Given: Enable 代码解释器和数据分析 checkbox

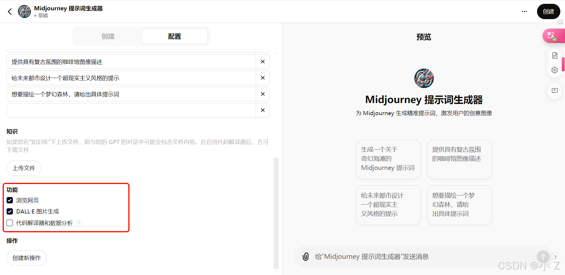Looking at the screenshot, I should click(x=10, y=223).
